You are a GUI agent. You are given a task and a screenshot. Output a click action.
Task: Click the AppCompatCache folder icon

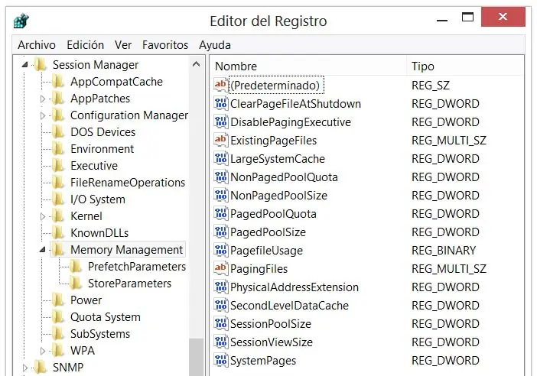pos(59,82)
